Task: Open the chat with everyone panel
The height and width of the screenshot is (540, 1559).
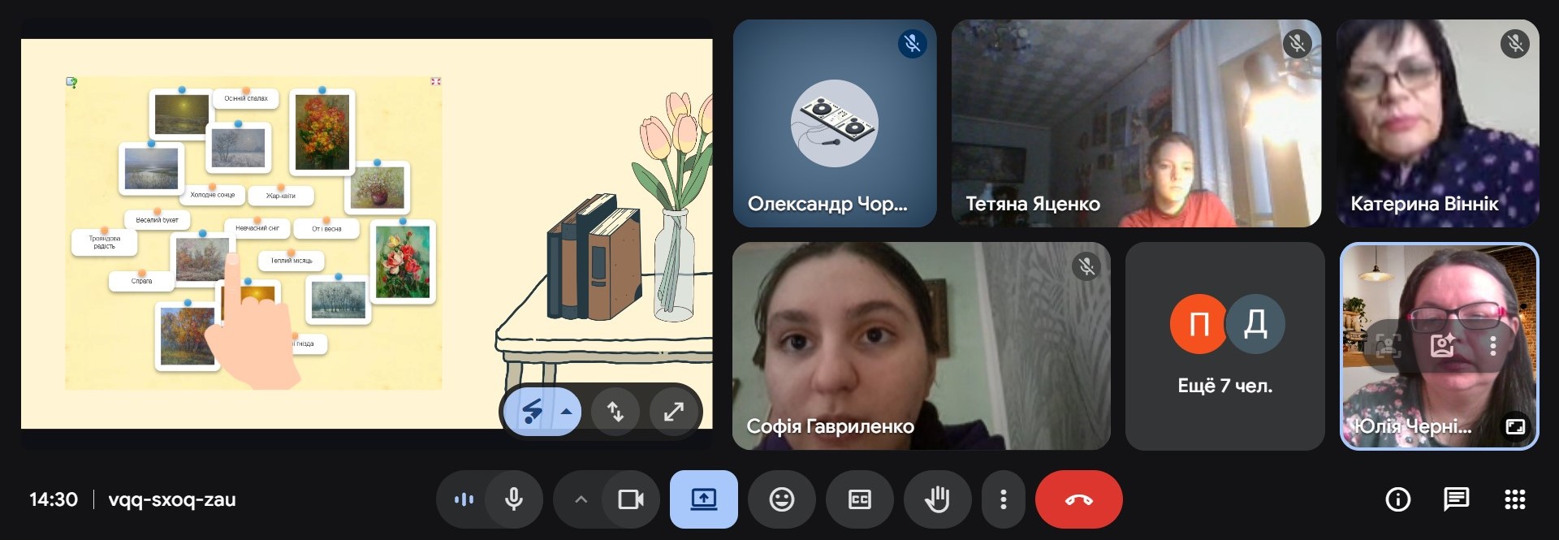Action: pos(1456,499)
